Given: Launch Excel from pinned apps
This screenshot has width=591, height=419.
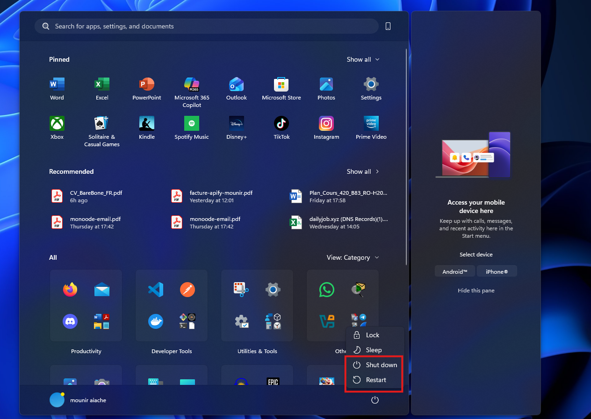Looking at the screenshot, I should pyautogui.click(x=102, y=89).
